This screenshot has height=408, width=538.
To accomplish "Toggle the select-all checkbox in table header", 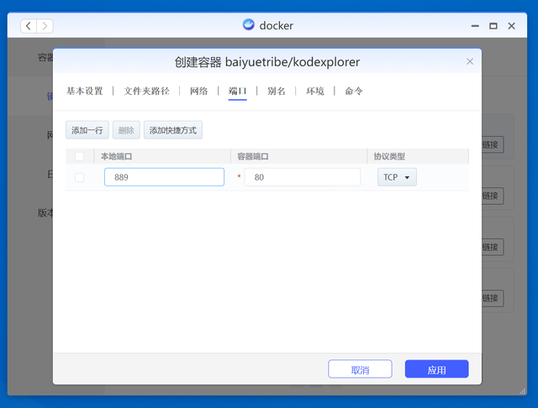I will point(79,156).
